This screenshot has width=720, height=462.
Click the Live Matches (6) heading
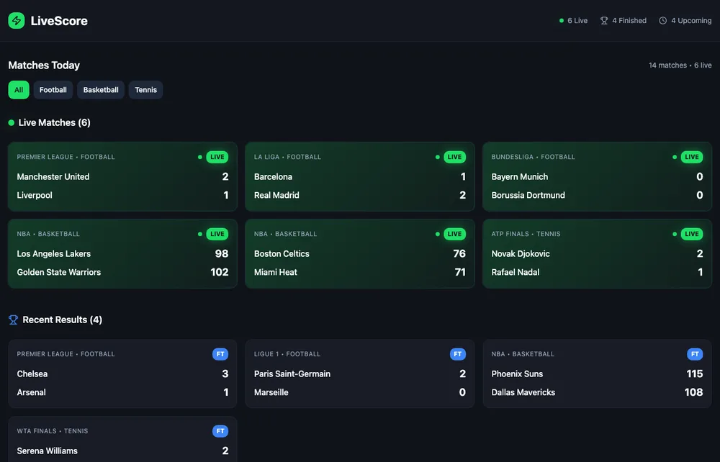coord(54,122)
